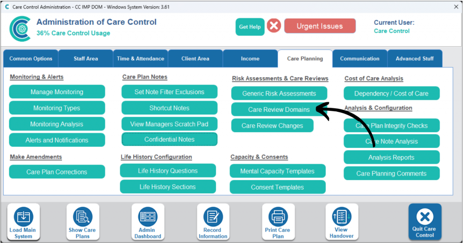Open Mental Capacity Templates
This screenshot has height=243, width=463.
point(278,171)
